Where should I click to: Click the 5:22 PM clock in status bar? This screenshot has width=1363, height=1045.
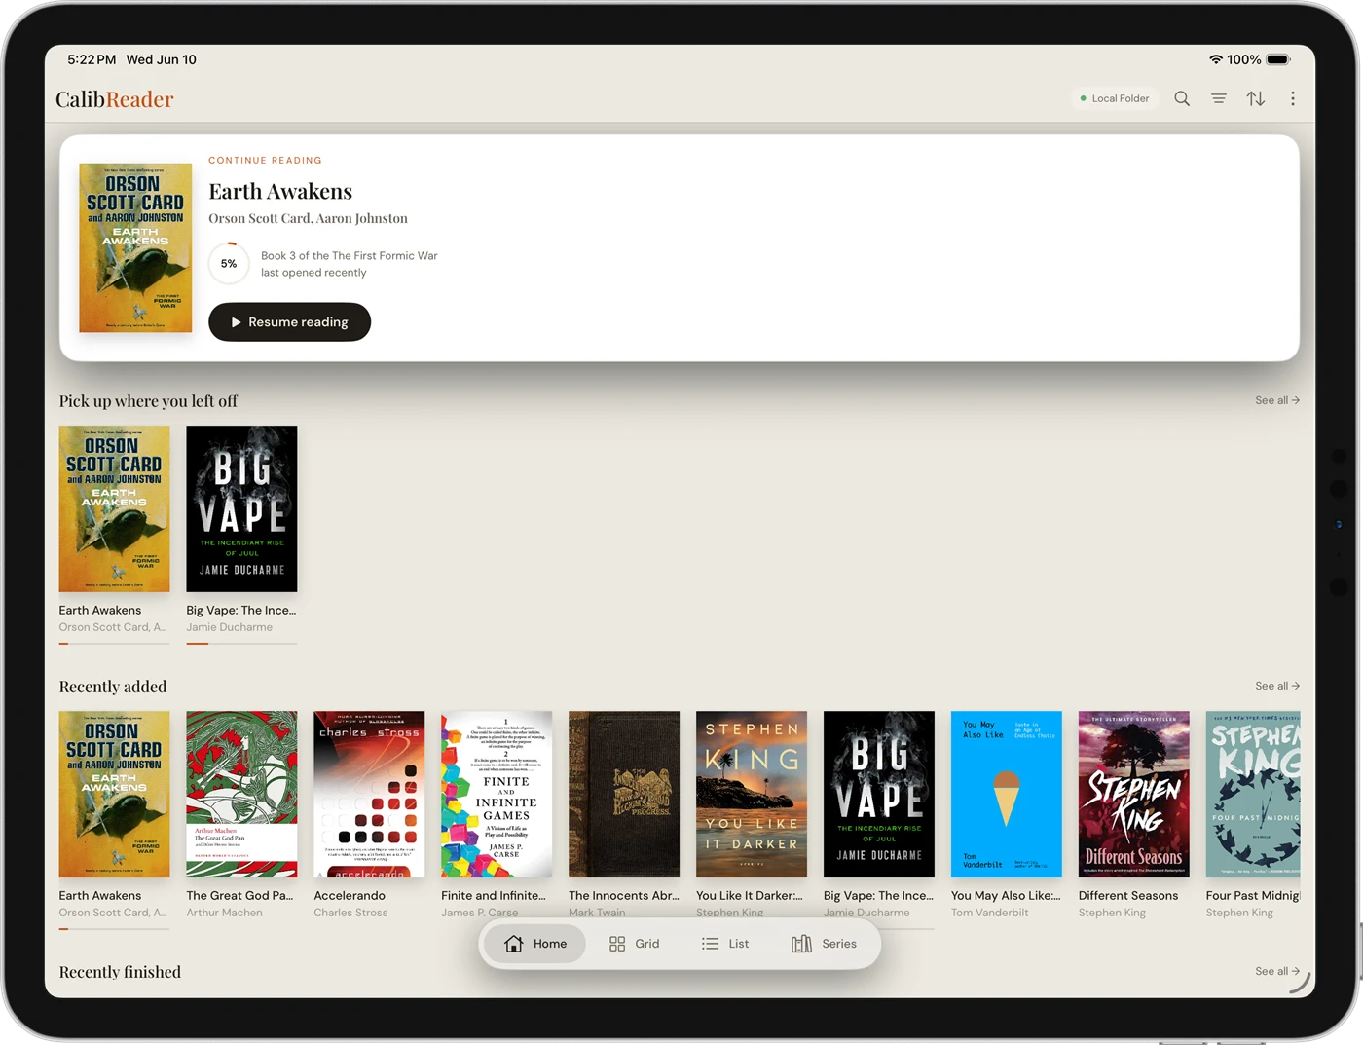tap(92, 59)
